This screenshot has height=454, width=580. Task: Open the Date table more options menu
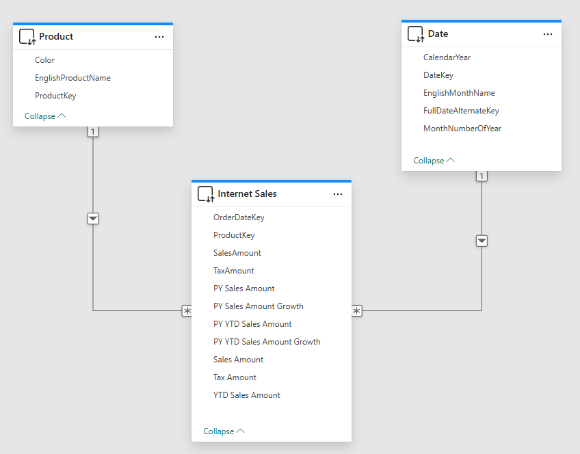pyautogui.click(x=548, y=34)
